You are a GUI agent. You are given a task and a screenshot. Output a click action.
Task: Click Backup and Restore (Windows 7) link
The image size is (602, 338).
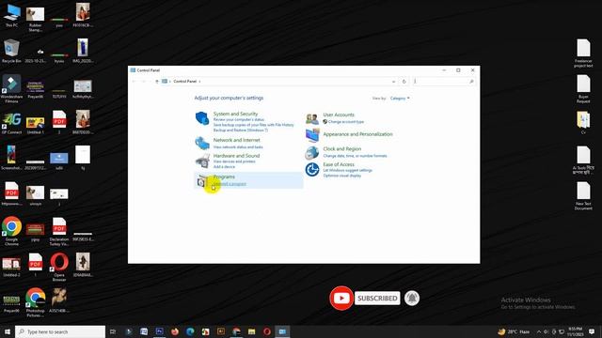(x=241, y=131)
